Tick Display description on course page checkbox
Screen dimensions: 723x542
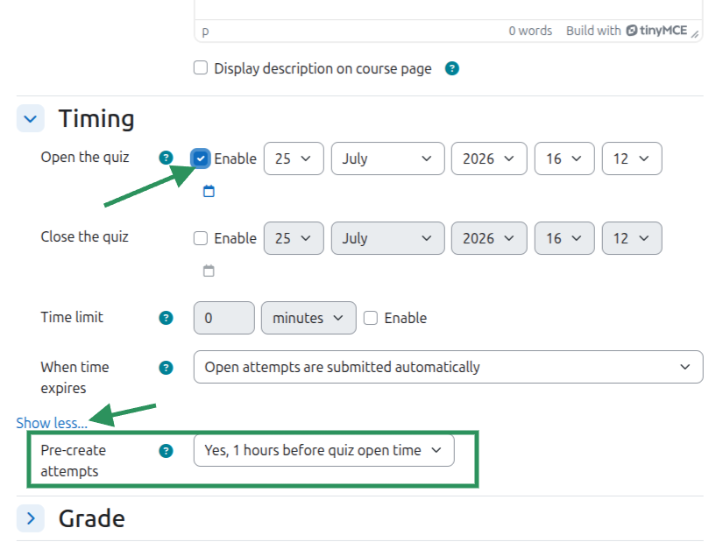pyautogui.click(x=201, y=68)
